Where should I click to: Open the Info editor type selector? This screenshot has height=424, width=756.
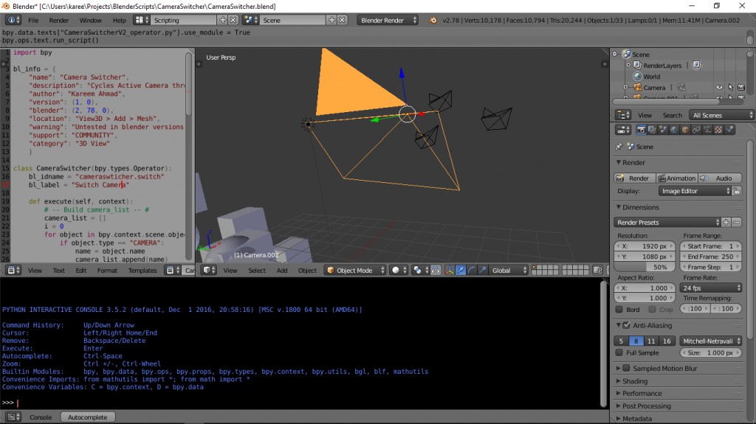tap(13, 20)
